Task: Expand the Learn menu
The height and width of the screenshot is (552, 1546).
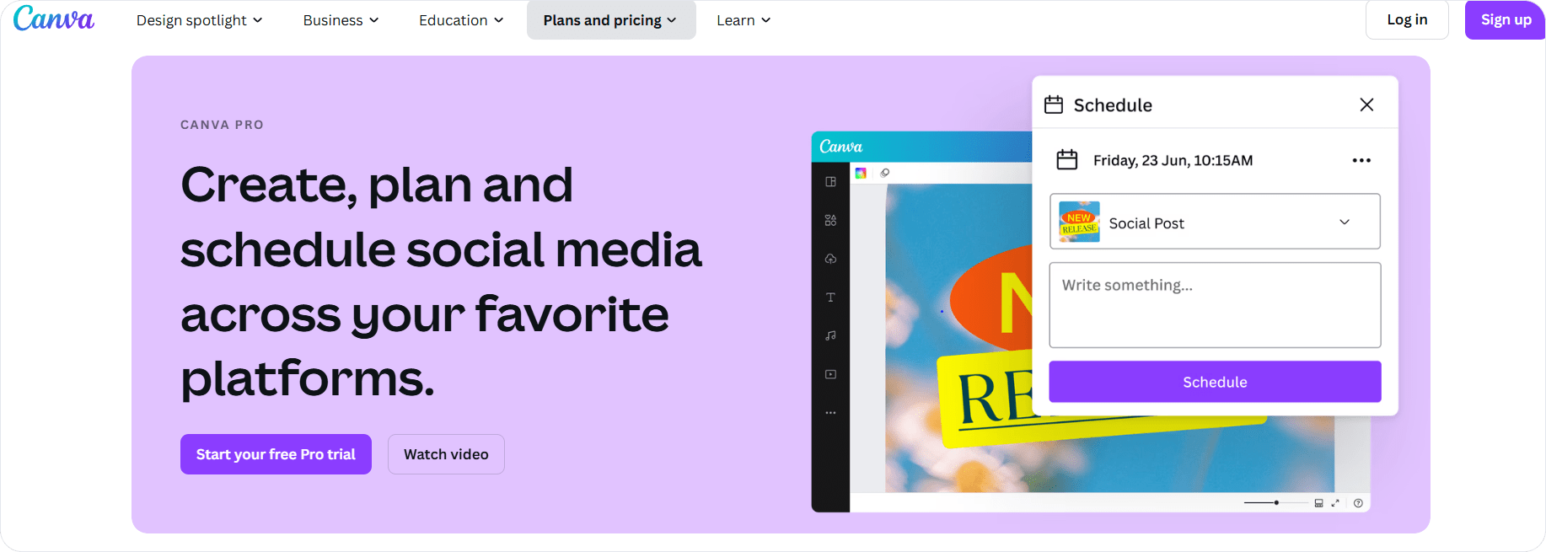Action: click(743, 20)
